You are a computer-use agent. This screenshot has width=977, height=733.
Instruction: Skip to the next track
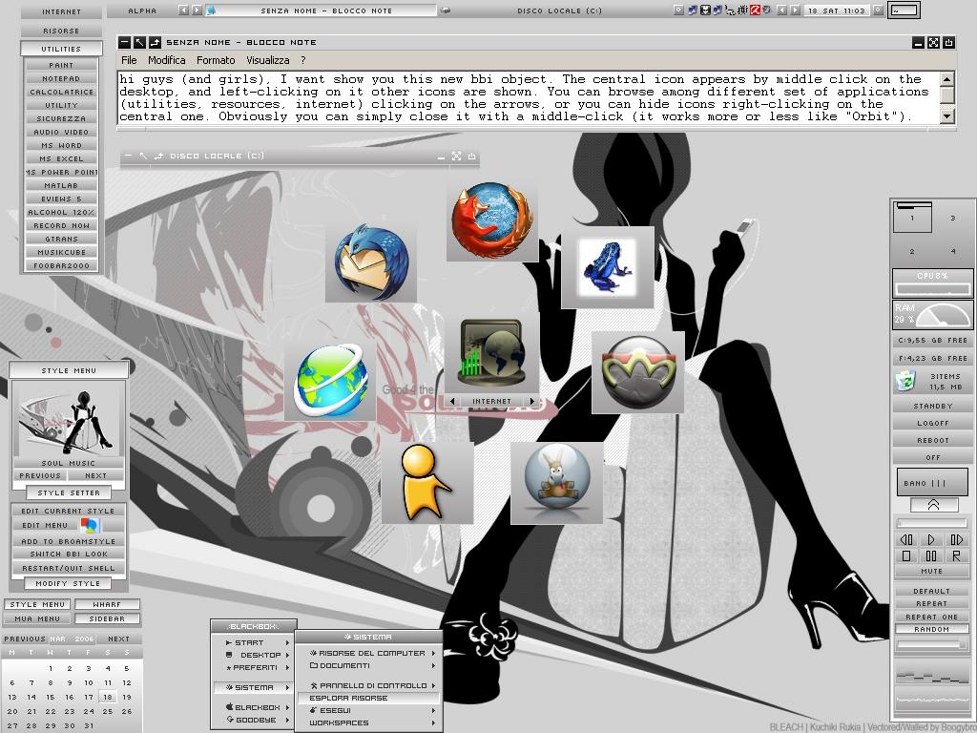[x=956, y=539]
